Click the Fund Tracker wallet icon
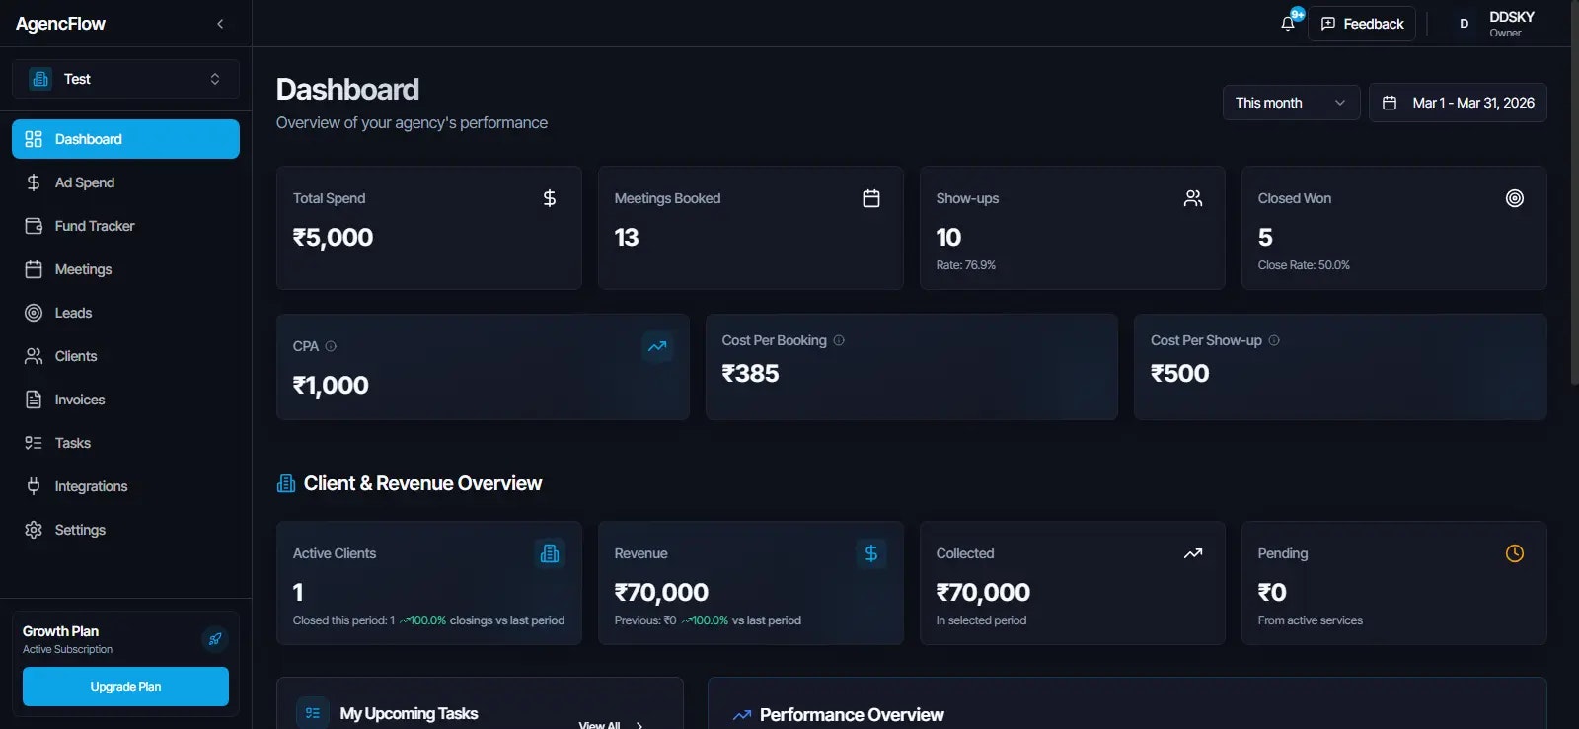This screenshot has height=729, width=1579. click(x=34, y=226)
